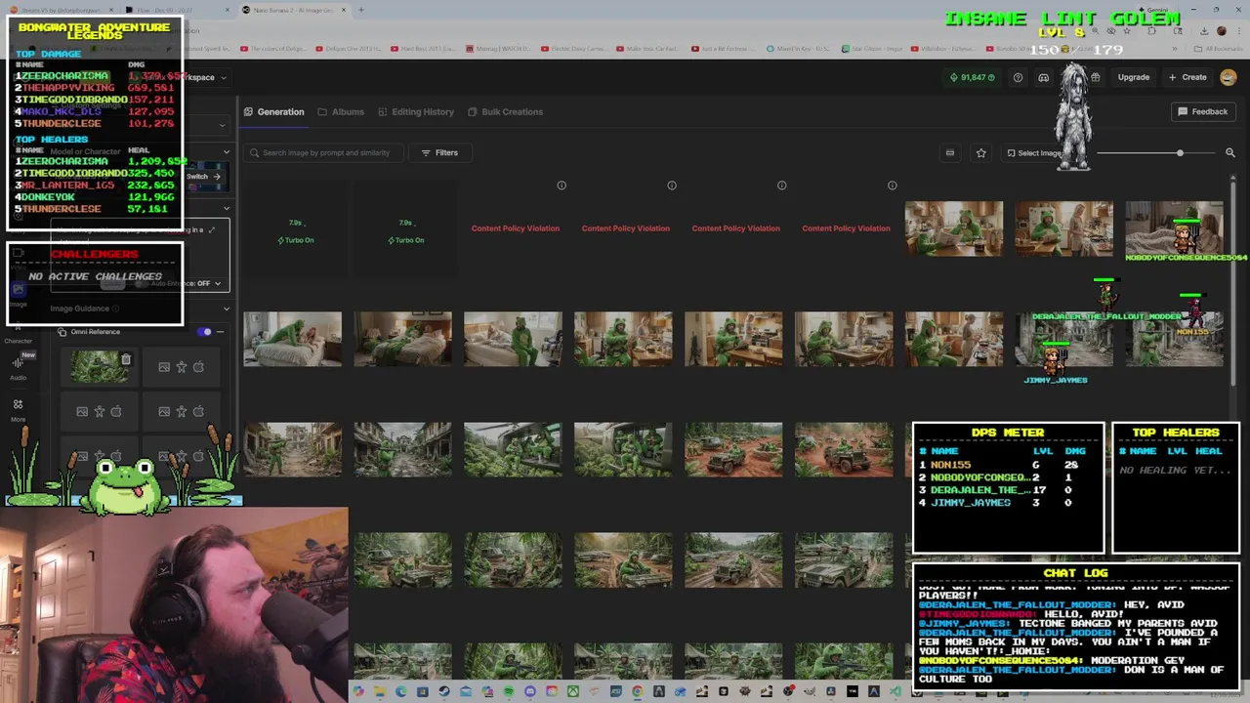Image resolution: width=1250 pixels, height=703 pixels.
Task: Expand the Model or Character section chevron
Action: (x=227, y=151)
